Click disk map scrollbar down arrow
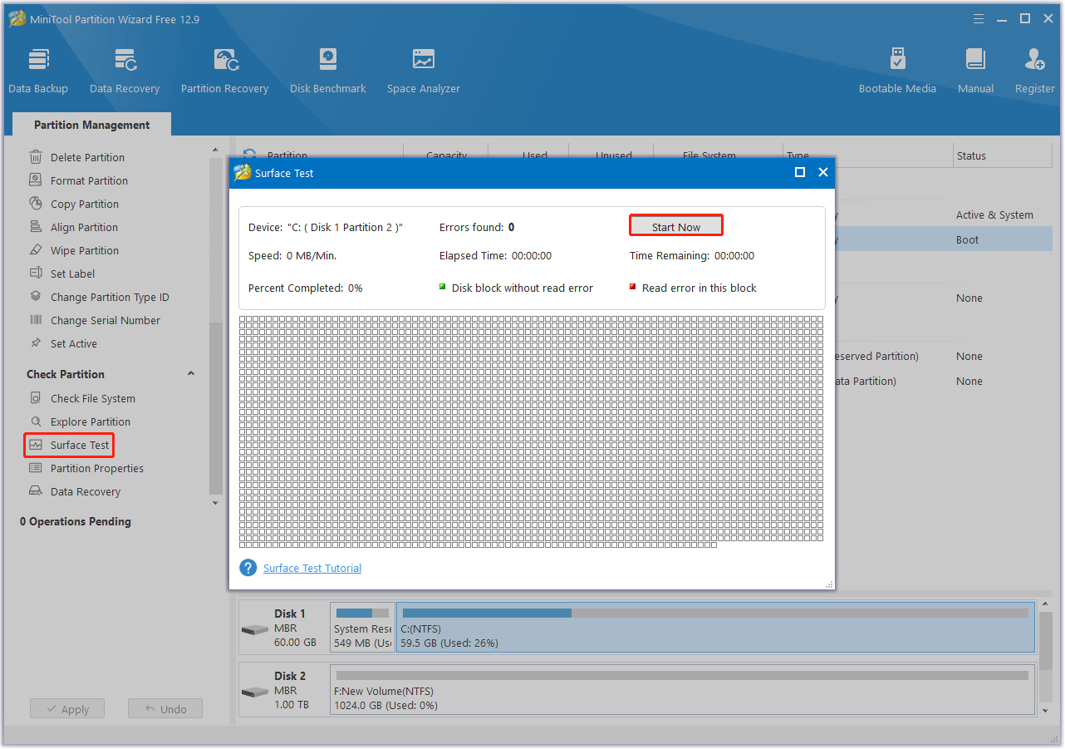This screenshot has height=749, width=1065. coord(1046,711)
